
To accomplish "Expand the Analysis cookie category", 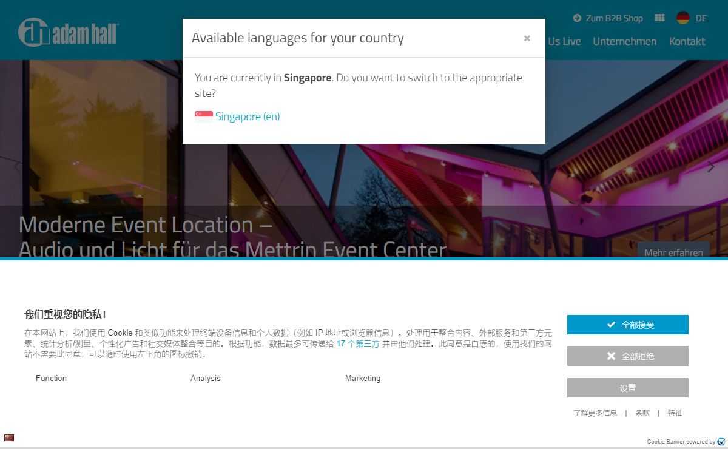I will coord(205,378).
